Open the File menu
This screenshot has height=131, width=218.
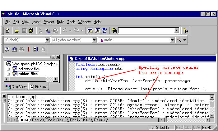pos(8,22)
